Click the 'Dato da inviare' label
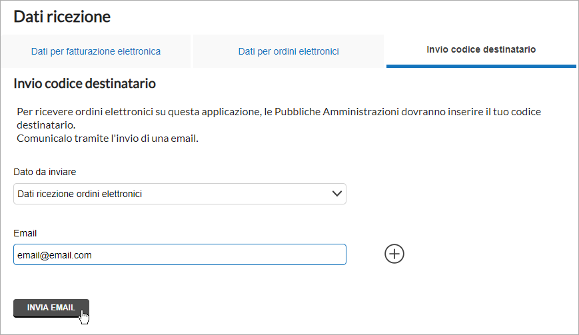This screenshot has height=335, width=579. click(x=45, y=172)
